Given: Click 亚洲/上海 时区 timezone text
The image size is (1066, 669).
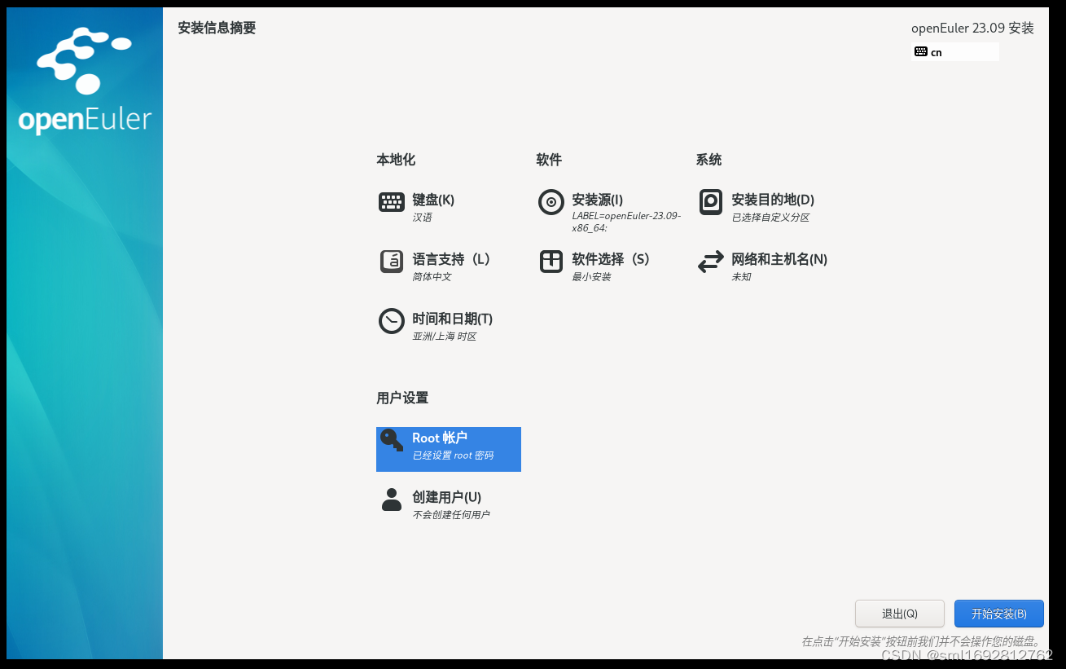Looking at the screenshot, I should (444, 336).
